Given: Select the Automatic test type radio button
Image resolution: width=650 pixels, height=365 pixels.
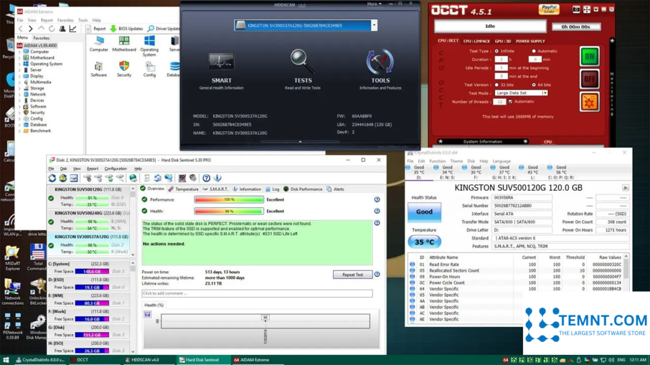Looking at the screenshot, I should pyautogui.click(x=534, y=51).
